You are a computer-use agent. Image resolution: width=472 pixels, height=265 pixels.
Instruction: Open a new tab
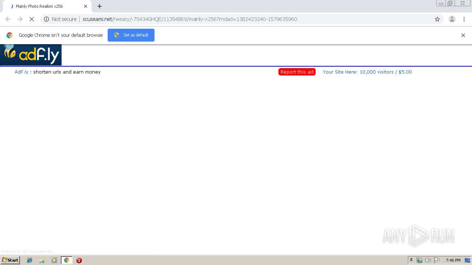pyautogui.click(x=100, y=6)
